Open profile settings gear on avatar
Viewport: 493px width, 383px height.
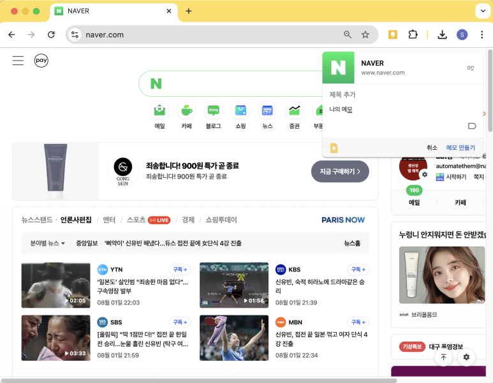tap(425, 175)
